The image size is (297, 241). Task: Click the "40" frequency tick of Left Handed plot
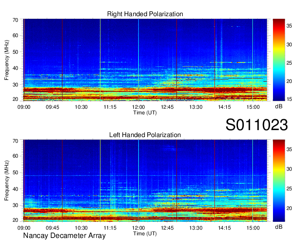(15, 189)
